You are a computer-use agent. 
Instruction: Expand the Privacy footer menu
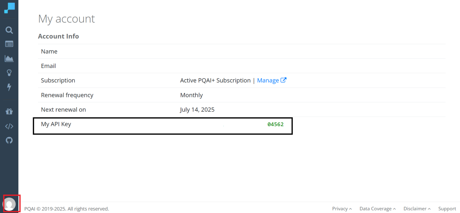pyautogui.click(x=342, y=209)
